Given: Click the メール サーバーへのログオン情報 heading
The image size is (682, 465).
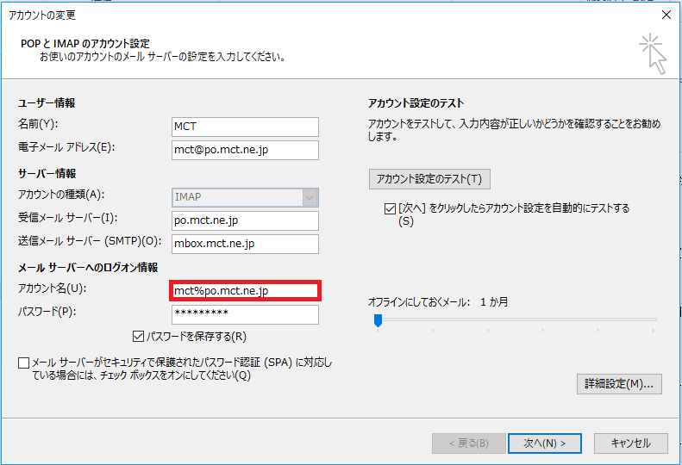Looking at the screenshot, I should [x=88, y=267].
